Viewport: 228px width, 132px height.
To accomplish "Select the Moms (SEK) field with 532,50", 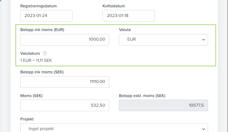I will (x=65, y=105).
